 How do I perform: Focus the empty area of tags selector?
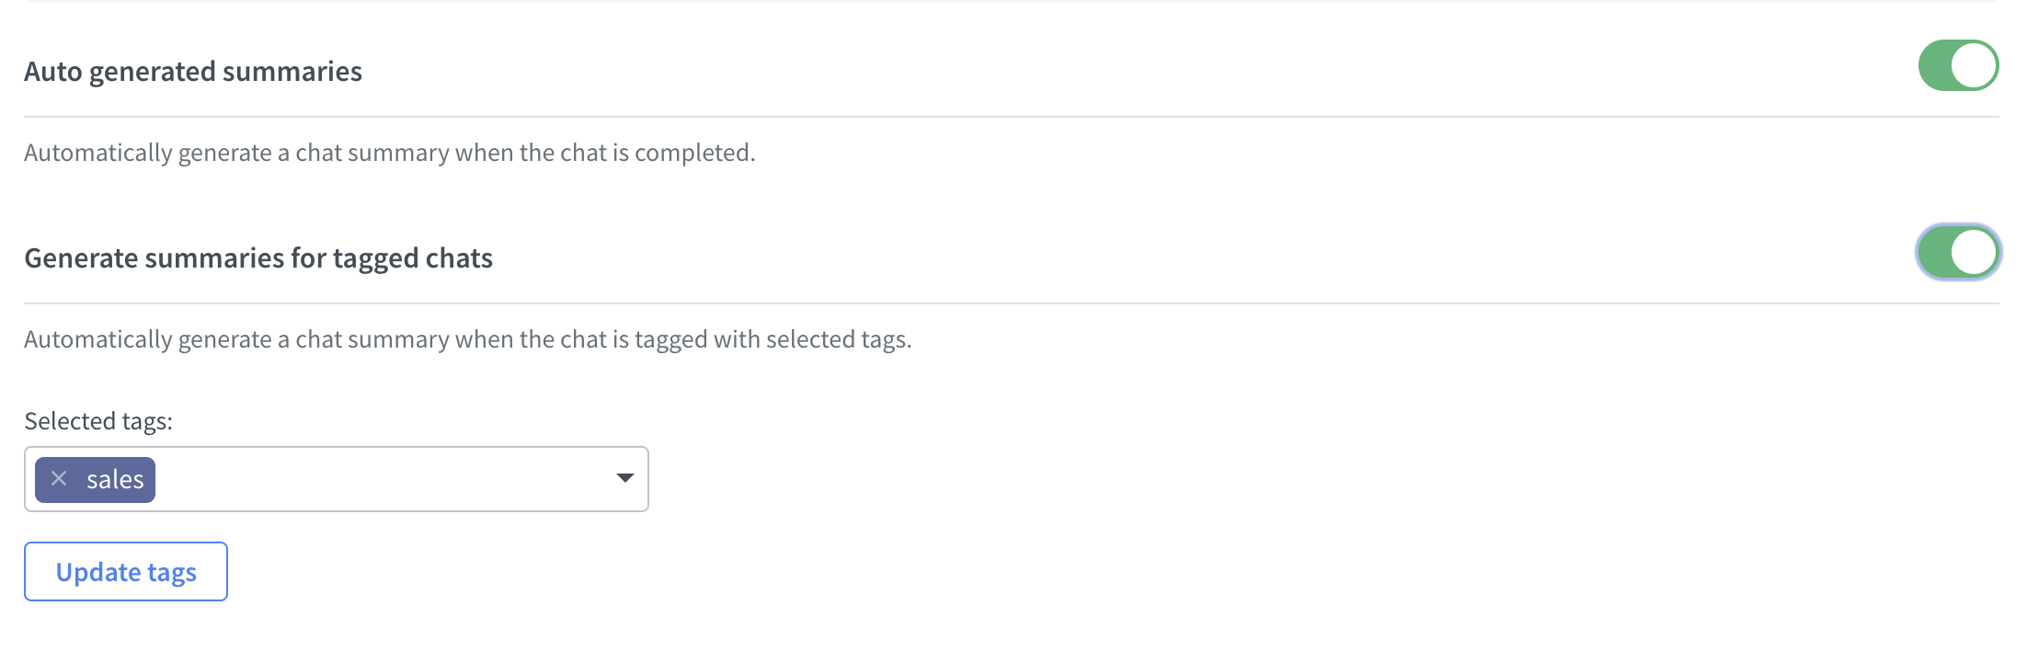(x=382, y=479)
